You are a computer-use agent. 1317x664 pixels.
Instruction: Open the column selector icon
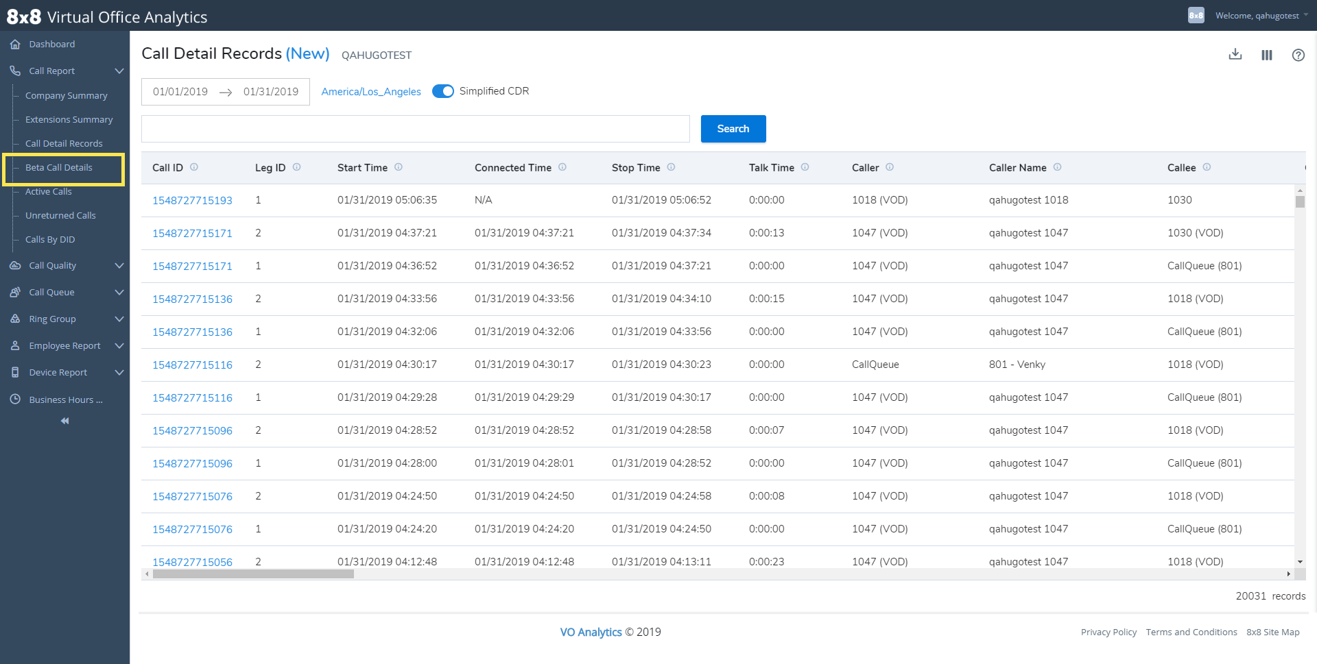pyautogui.click(x=1267, y=55)
